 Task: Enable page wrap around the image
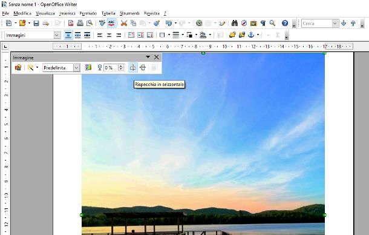[x=77, y=35]
